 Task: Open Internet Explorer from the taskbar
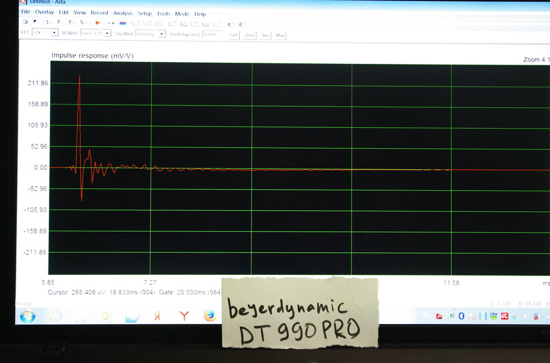click(x=55, y=316)
